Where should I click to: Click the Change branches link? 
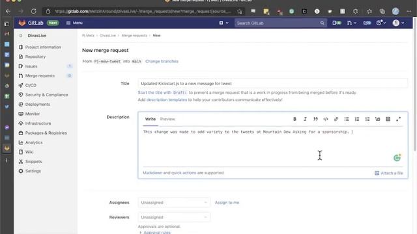click(x=162, y=61)
